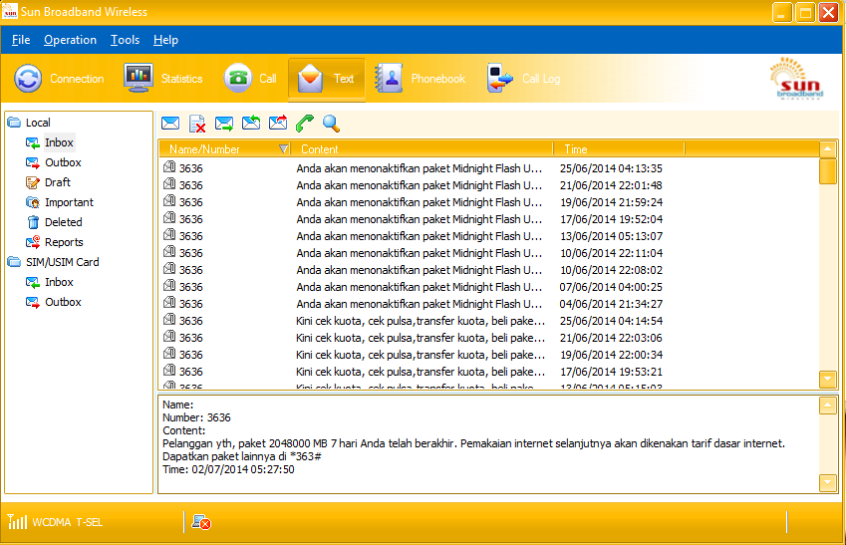
Task: Select the message dated 10/06/2014 22:08:02
Action: (x=489, y=270)
